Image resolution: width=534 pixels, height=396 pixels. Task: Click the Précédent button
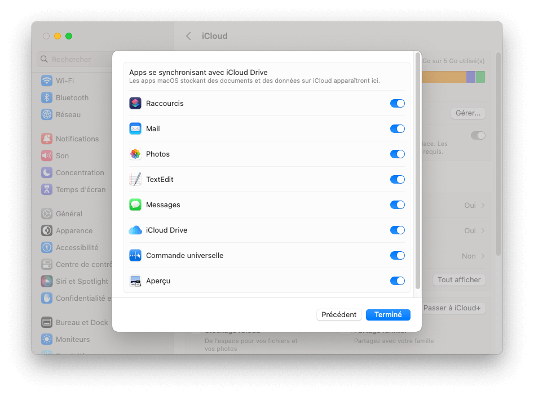pos(339,315)
